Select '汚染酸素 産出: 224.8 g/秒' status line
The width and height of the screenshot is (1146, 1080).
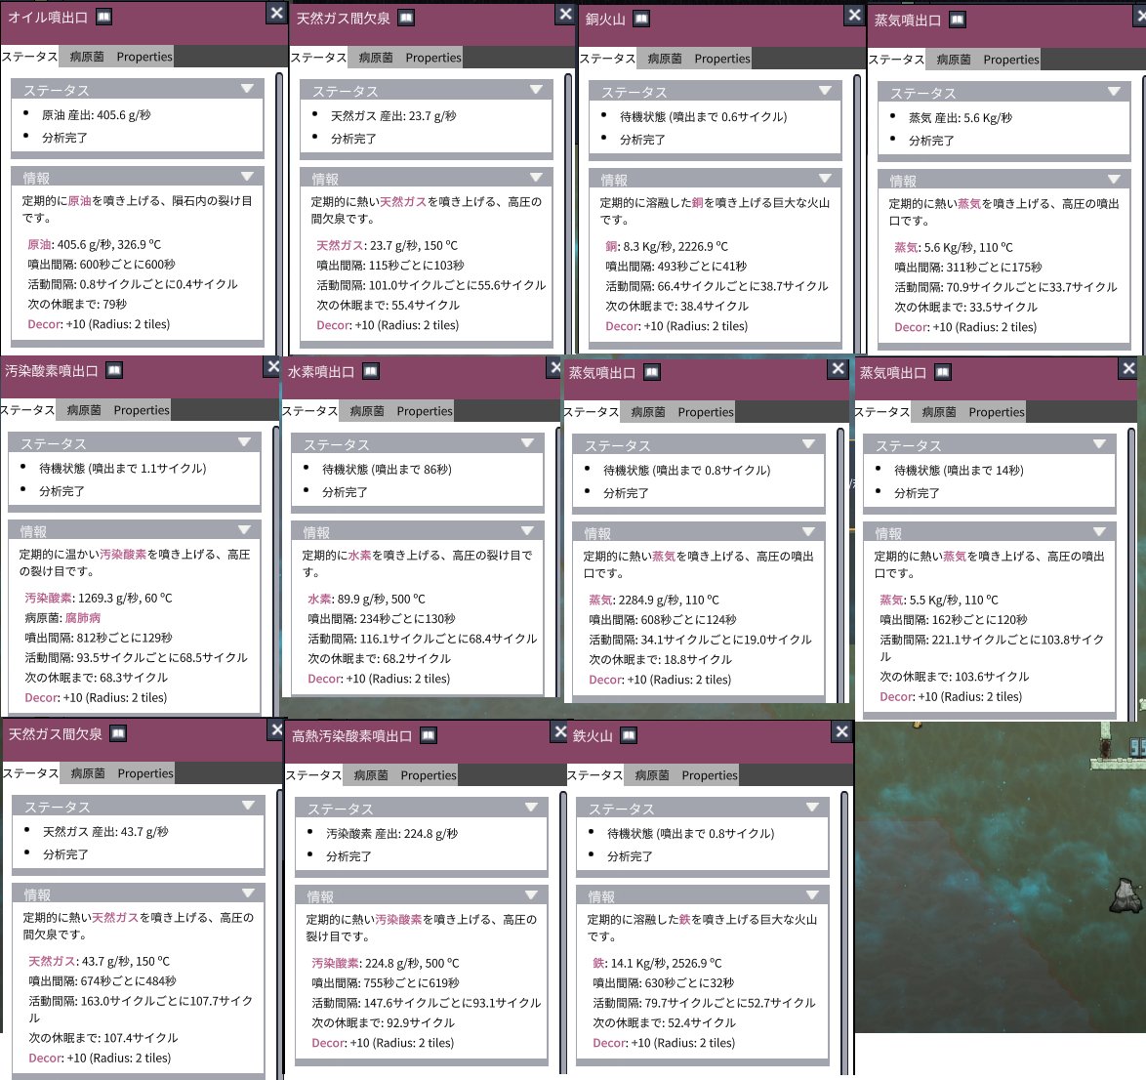[391, 834]
